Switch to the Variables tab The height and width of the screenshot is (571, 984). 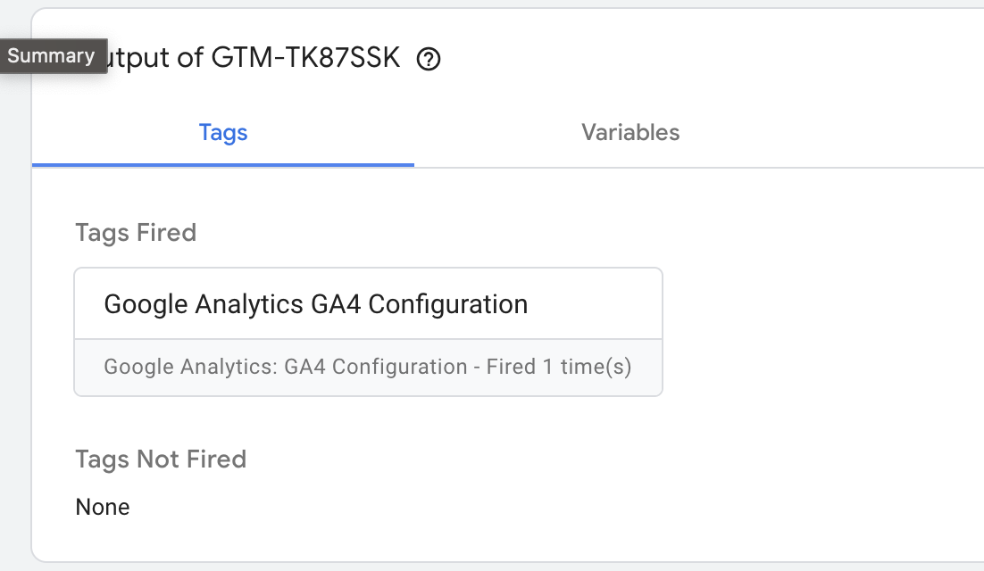tap(630, 133)
